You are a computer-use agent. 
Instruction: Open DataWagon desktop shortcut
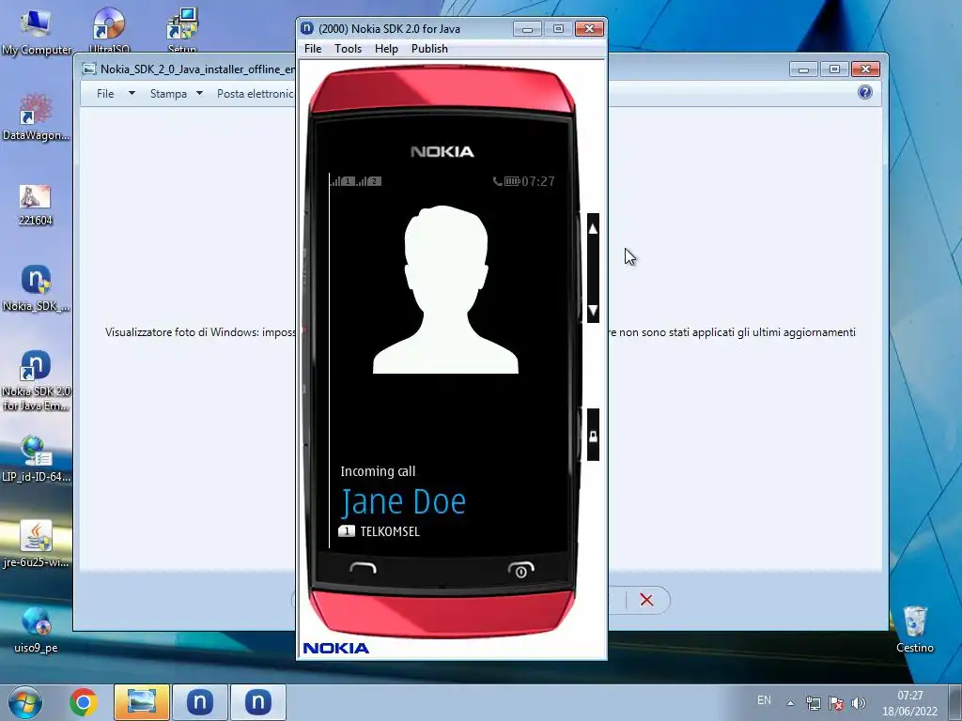36,117
